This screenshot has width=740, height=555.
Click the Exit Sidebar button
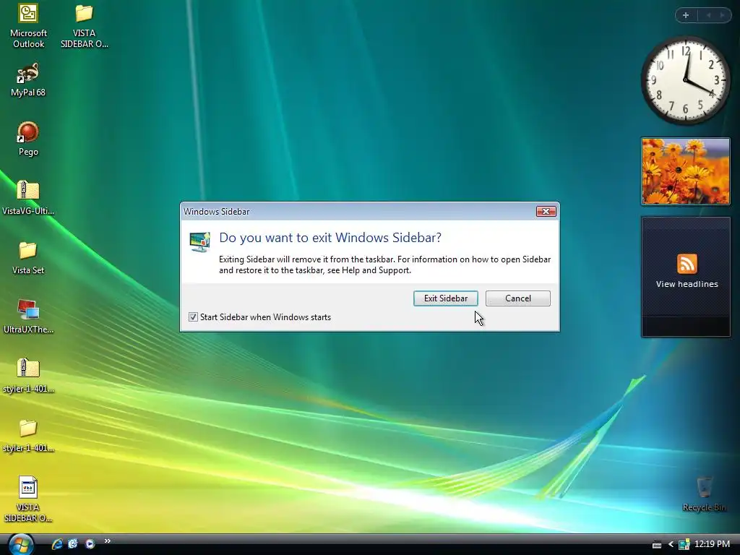coord(445,298)
